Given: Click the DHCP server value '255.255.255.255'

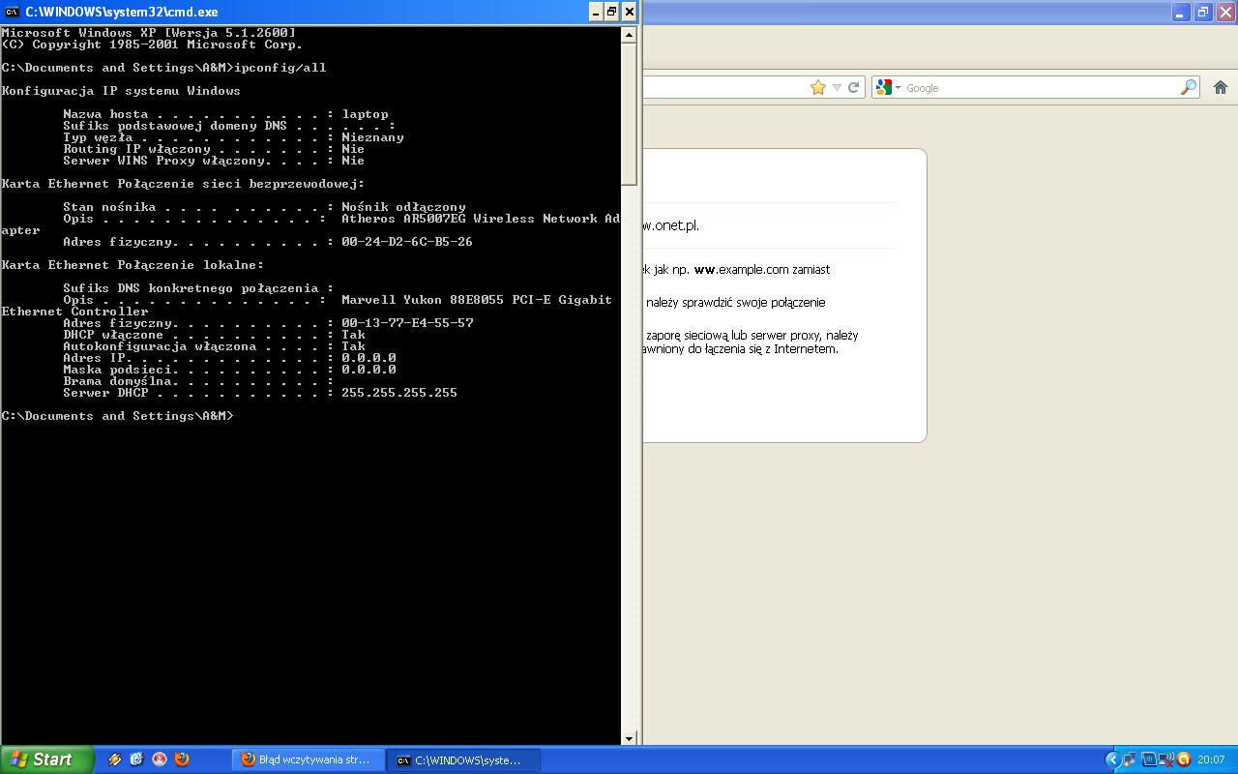Looking at the screenshot, I should (x=399, y=393).
